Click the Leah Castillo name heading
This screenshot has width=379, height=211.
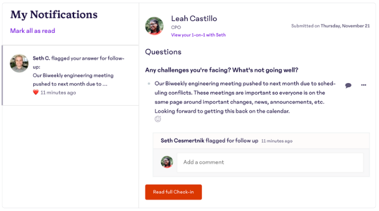(x=194, y=19)
